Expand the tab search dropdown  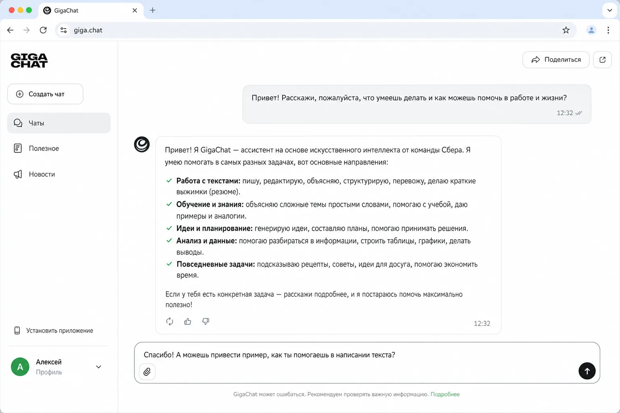coord(610,10)
